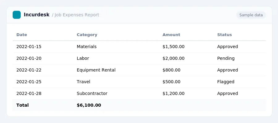Select the Date column header
Screen dimensions: 278x123
click(x=22, y=35)
